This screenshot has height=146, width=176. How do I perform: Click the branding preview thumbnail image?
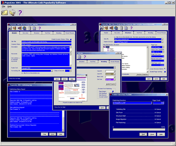(x=72, y=88)
